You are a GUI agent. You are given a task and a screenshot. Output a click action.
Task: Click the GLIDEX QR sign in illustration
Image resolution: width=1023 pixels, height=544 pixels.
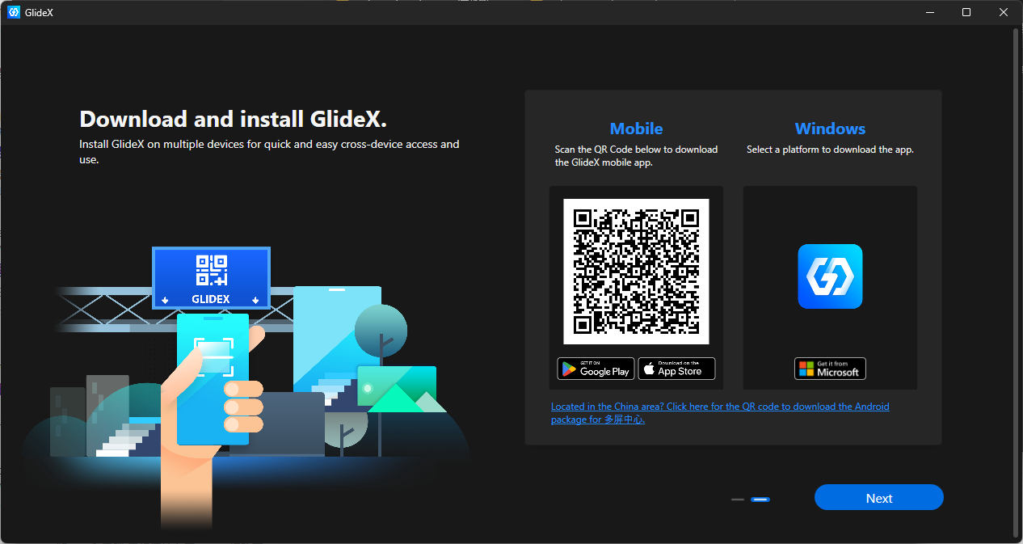coord(211,278)
